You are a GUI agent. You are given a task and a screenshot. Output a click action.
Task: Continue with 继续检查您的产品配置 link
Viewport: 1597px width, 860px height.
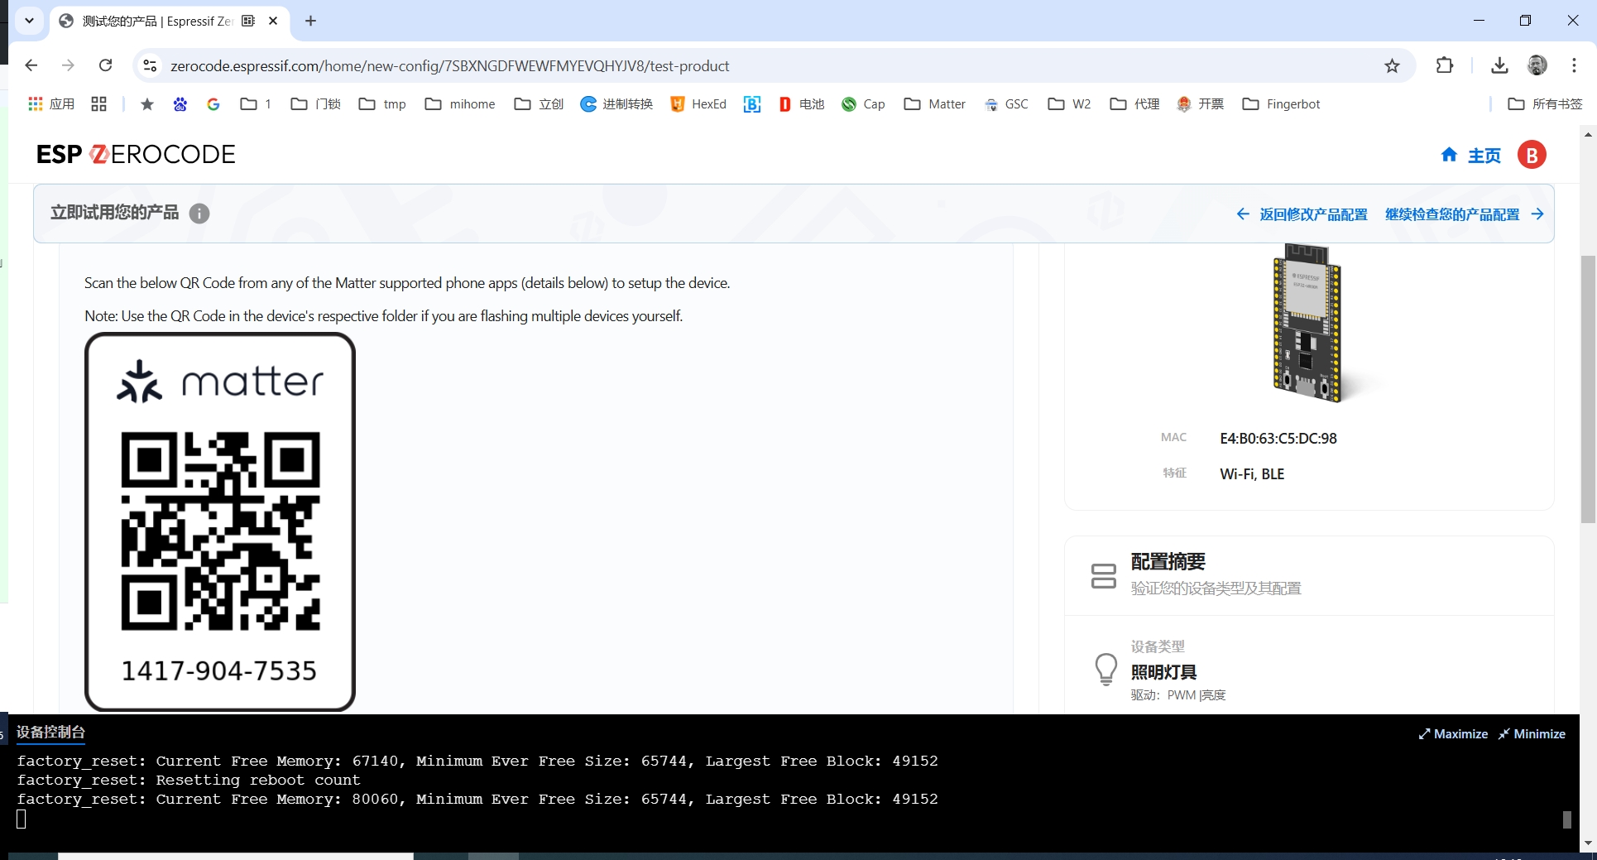click(1465, 214)
